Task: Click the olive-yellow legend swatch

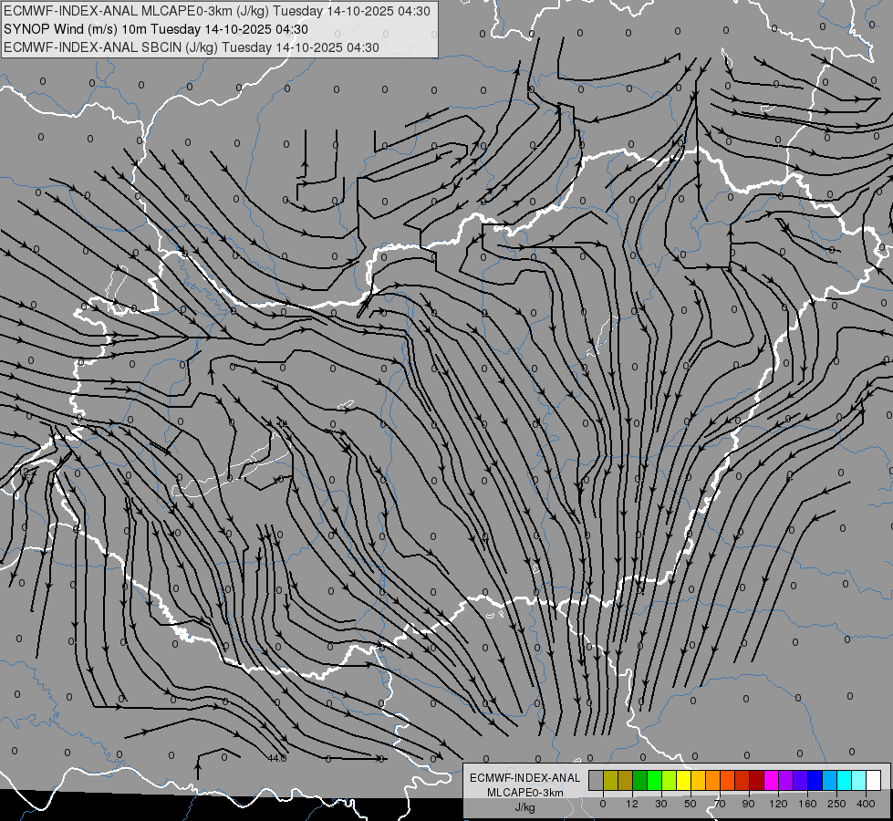Action: tap(610, 780)
